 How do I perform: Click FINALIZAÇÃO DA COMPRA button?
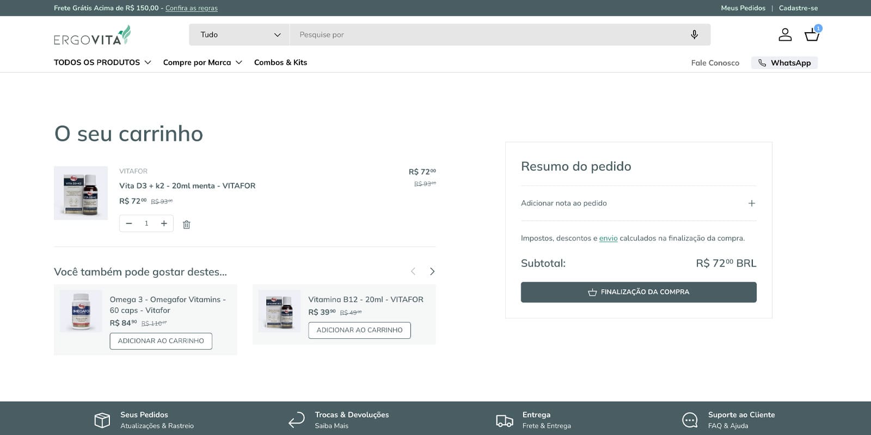639,292
